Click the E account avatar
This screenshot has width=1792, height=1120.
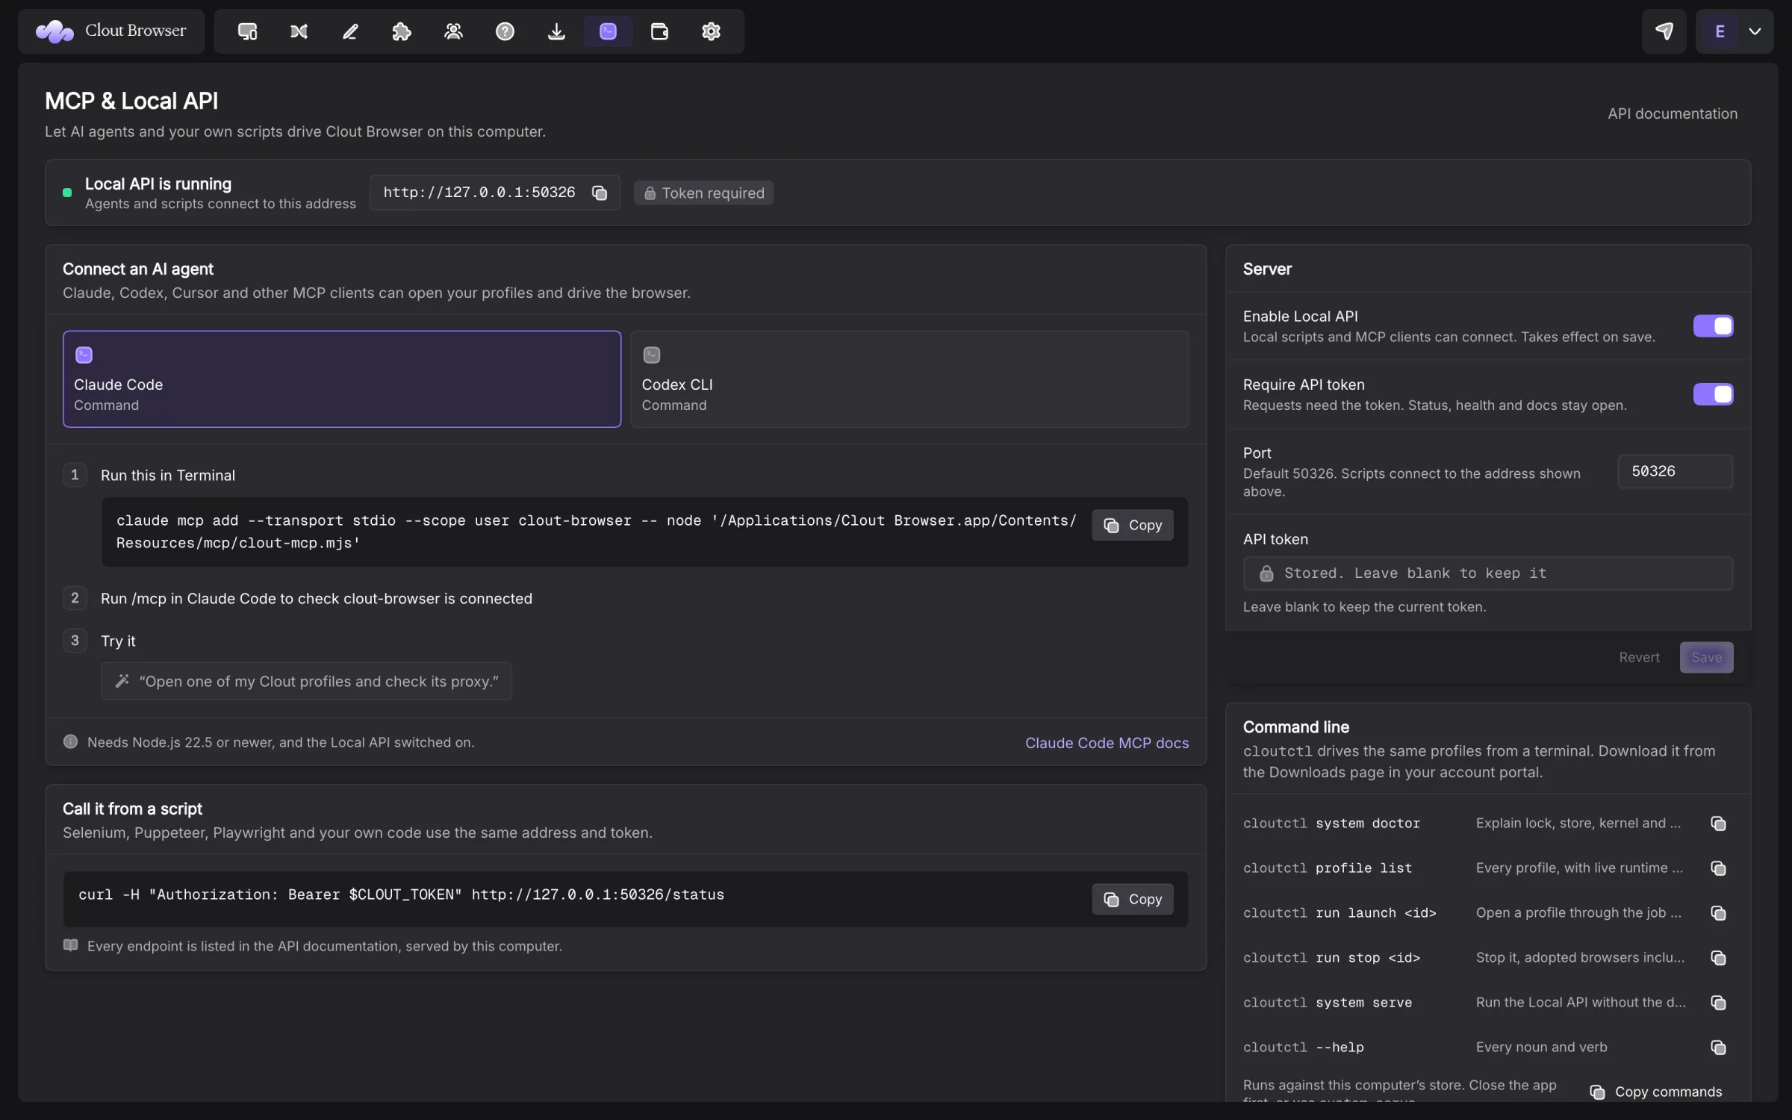click(x=1720, y=31)
